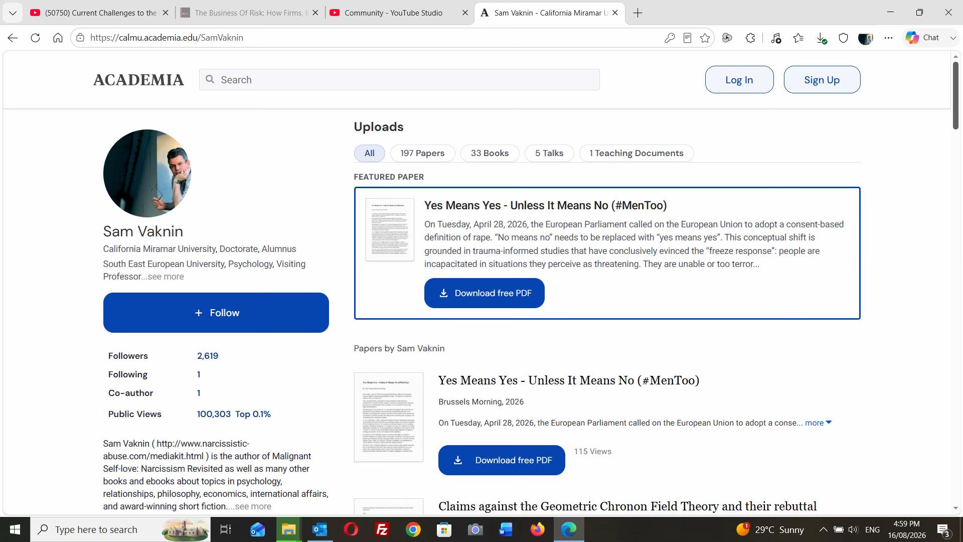Filter uploads by 197 Papers
The height and width of the screenshot is (542, 963).
pos(422,153)
